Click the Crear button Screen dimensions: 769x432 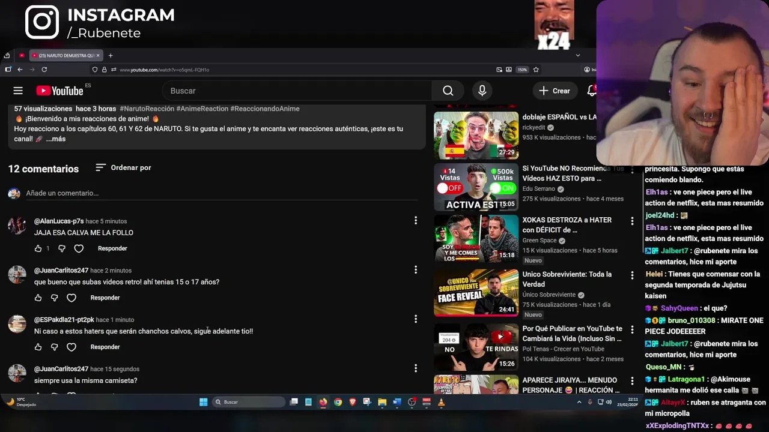[555, 91]
